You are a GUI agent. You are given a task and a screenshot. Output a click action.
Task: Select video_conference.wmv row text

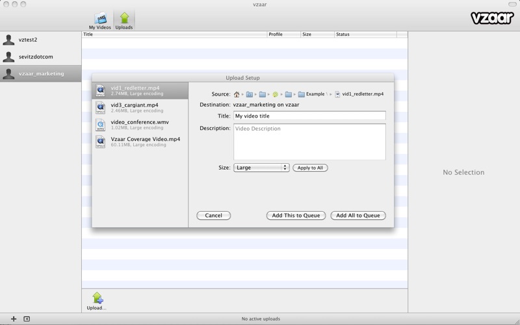(x=140, y=122)
